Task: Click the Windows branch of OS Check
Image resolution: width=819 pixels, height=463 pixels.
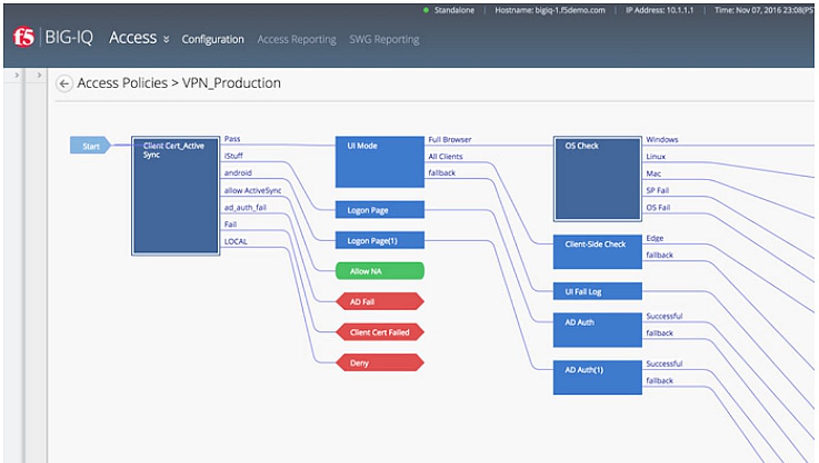Action: [x=662, y=139]
